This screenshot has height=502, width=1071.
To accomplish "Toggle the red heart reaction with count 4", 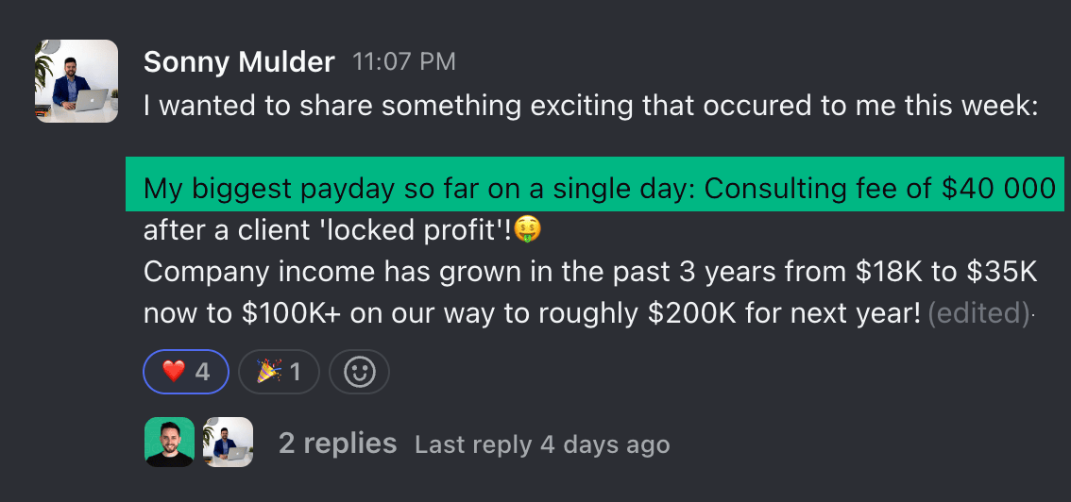I will (x=186, y=372).
